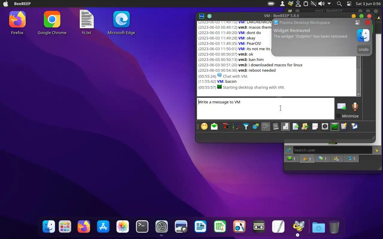Screen dimensions: 383x239
Task: Click the clock 'Sat 3 Jun 0:56'
Action: [x=368, y=4]
